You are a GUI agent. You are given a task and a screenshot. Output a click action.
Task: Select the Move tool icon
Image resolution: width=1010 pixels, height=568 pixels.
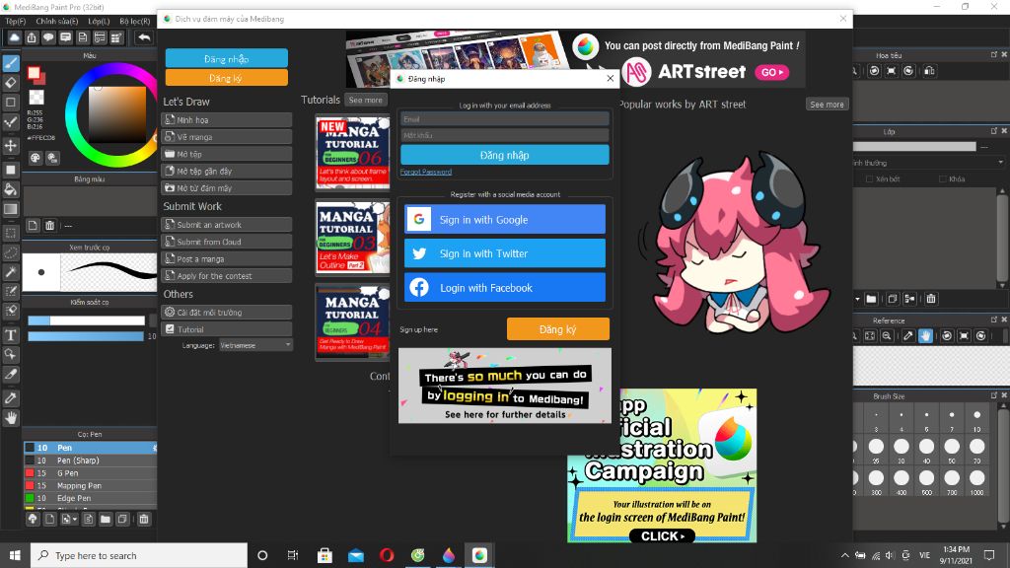tap(11, 146)
